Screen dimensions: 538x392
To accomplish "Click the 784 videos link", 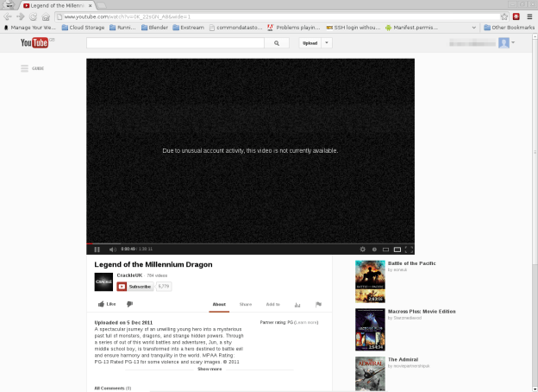I will 157,275.
